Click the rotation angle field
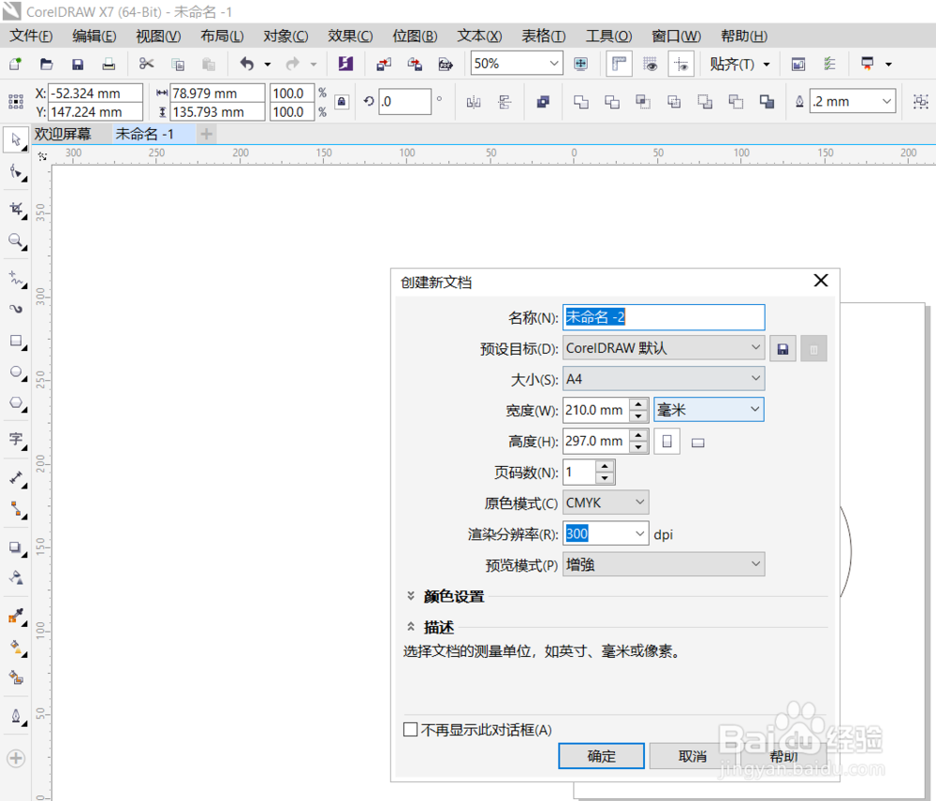936x801 pixels. [404, 101]
